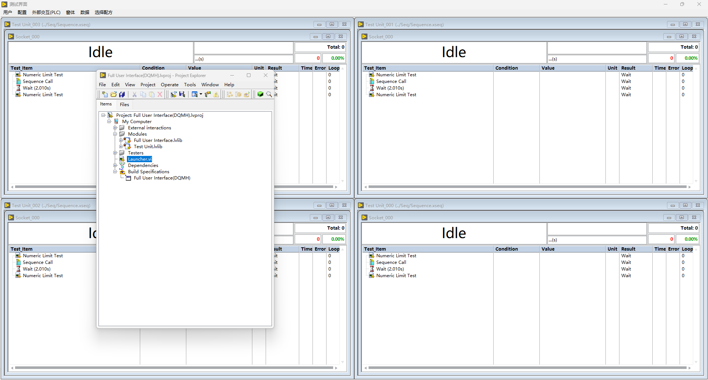
Task: Expand the Test Unit.lvlib library
Action: point(121,147)
